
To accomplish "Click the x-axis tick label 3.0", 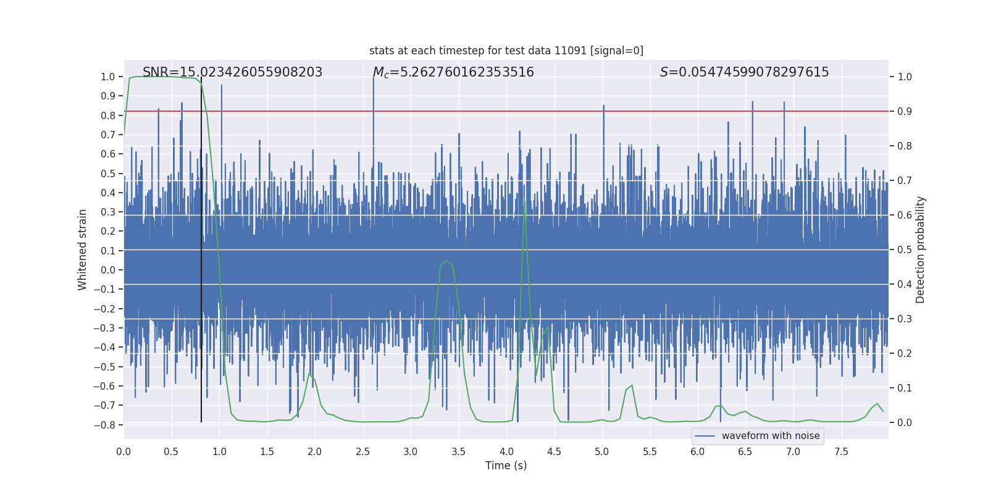I will click(411, 451).
